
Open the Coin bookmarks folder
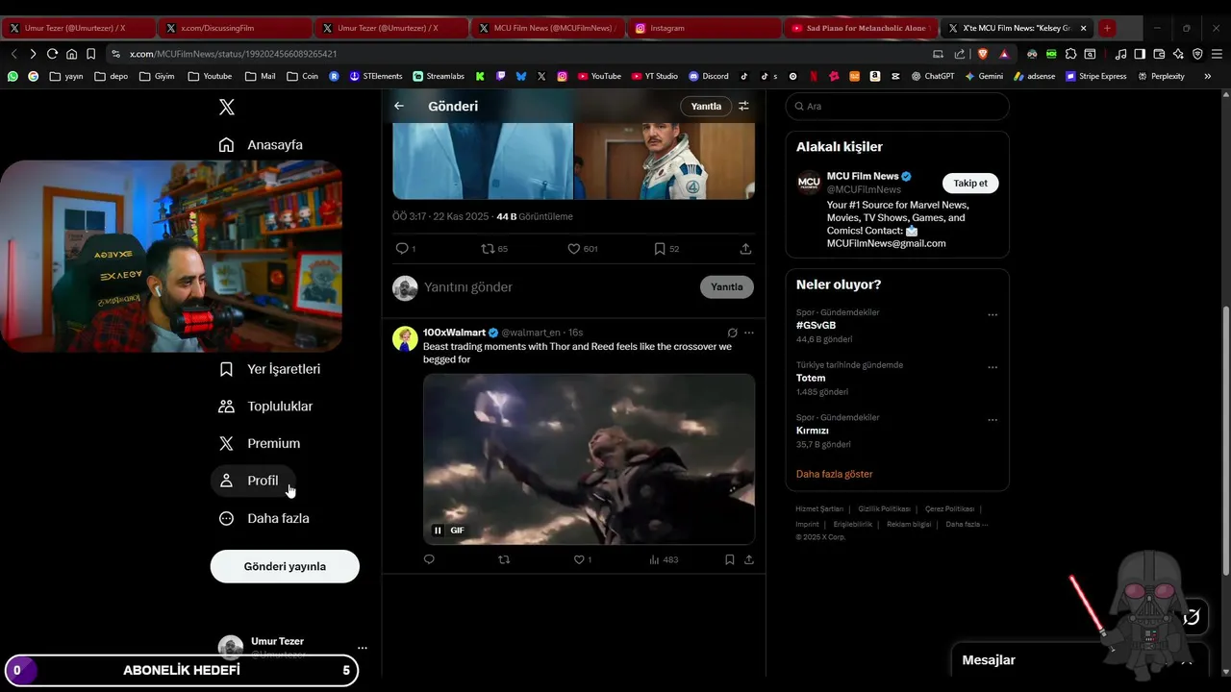[x=303, y=76]
